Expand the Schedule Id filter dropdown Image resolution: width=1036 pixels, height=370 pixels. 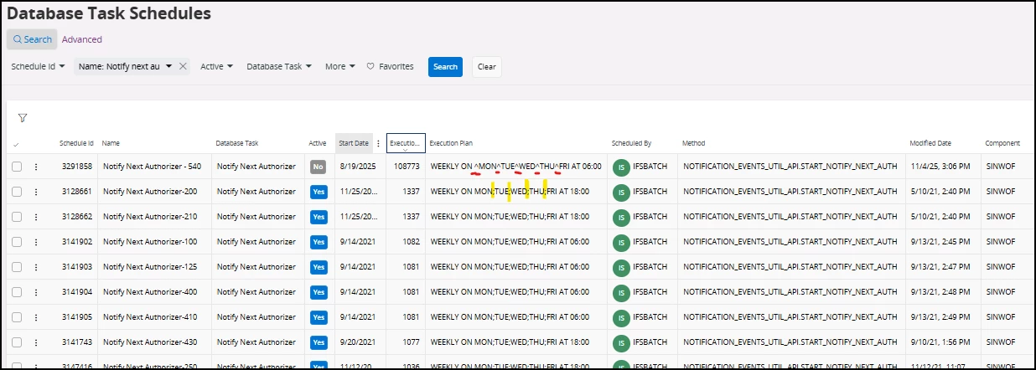38,66
